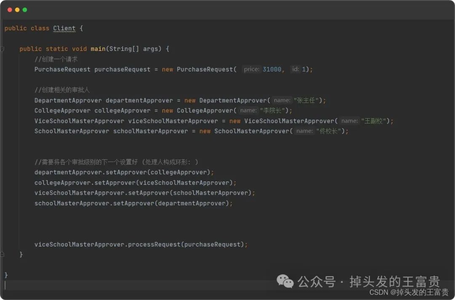This screenshot has height=300, width=455.
Task: Click the comment "//创建一个请求"
Action: pyautogui.click(x=56, y=59)
